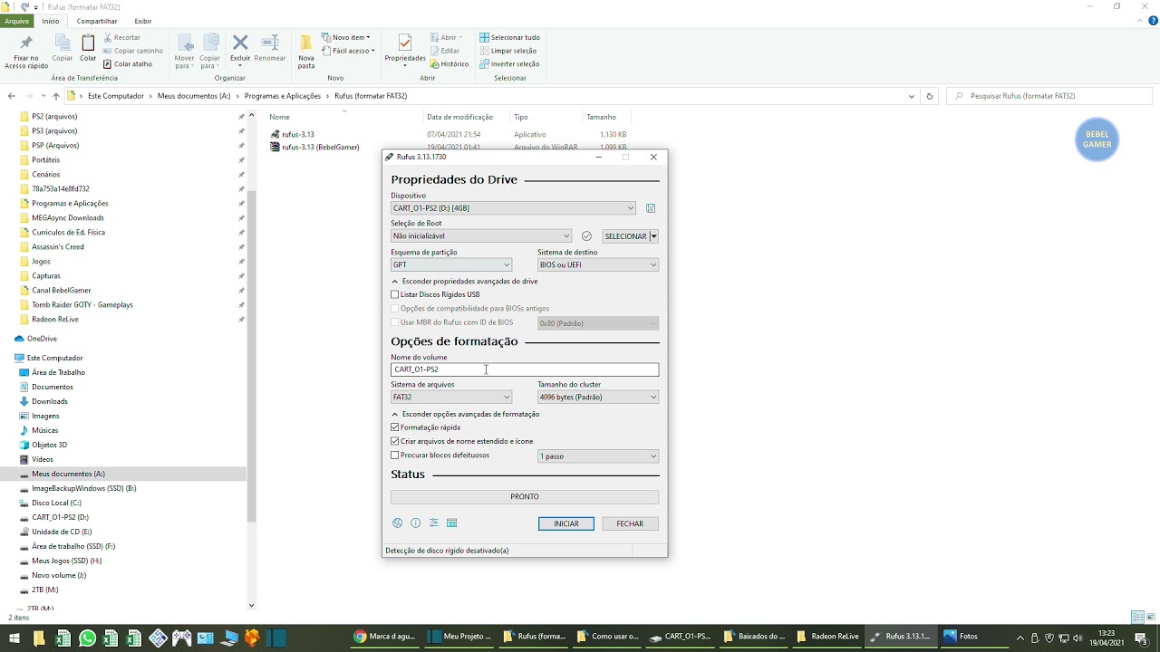
Task: Enable Procurar blocos defeituosos checkbox
Action: [x=395, y=455]
